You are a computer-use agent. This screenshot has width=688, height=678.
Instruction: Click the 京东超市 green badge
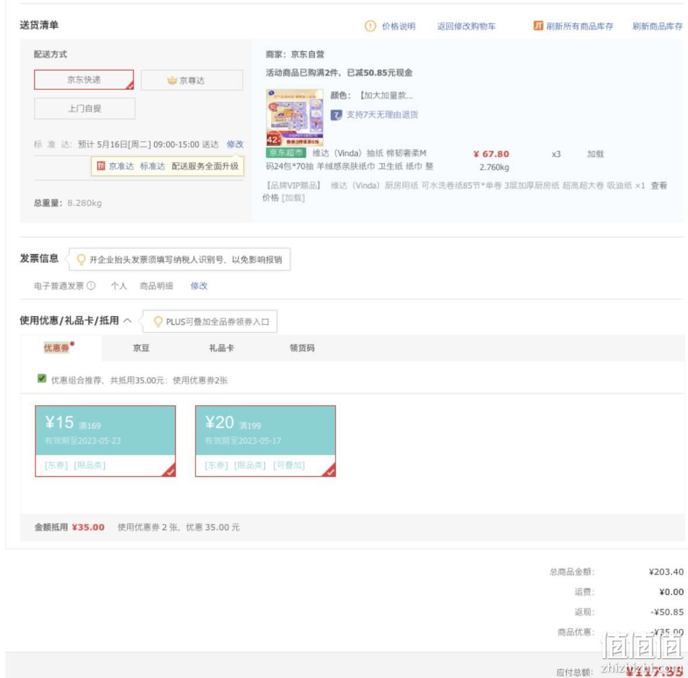pyautogui.click(x=285, y=153)
